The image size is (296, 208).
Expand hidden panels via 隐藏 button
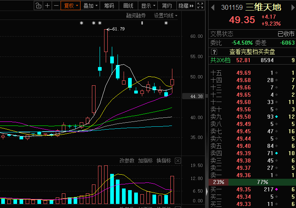(x=186, y=6)
